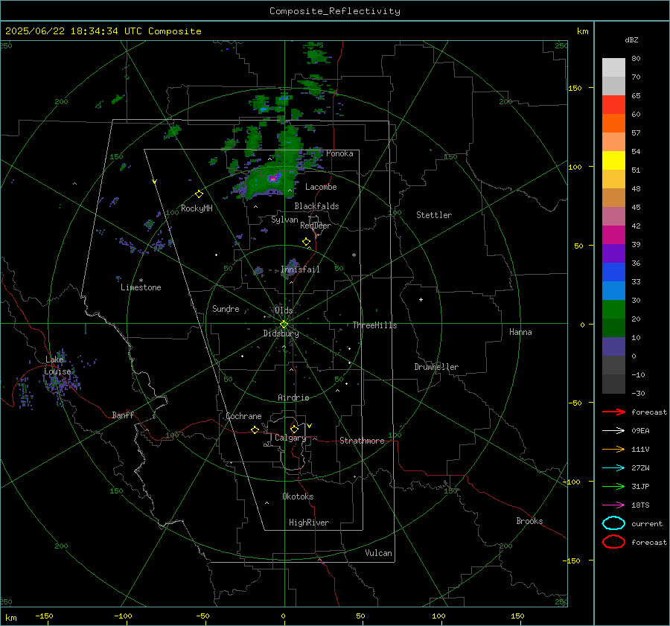
Task: Click the Innisfail city label
Action: tap(300, 269)
